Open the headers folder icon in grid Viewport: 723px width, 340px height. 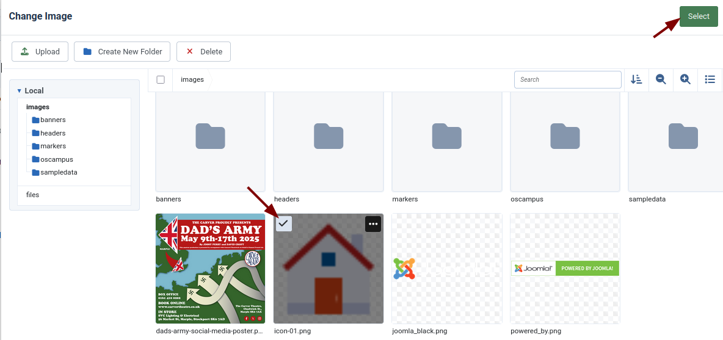(329, 136)
